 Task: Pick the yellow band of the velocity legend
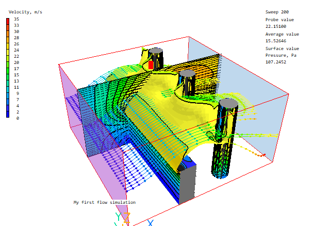(x=8, y=53)
